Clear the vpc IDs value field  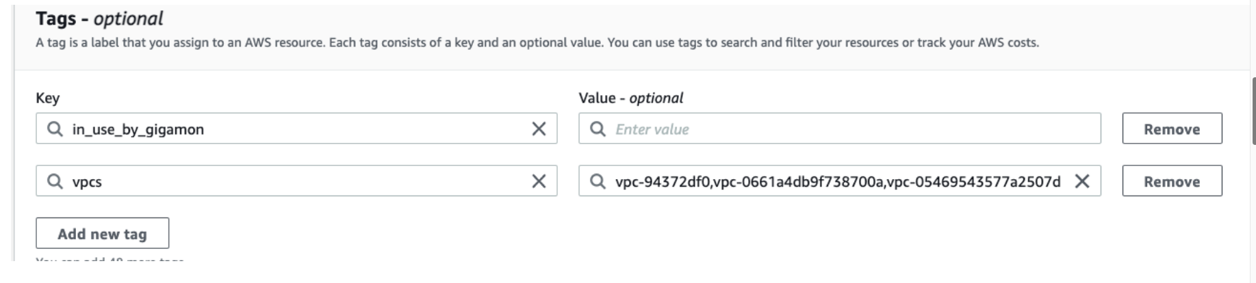(1081, 181)
